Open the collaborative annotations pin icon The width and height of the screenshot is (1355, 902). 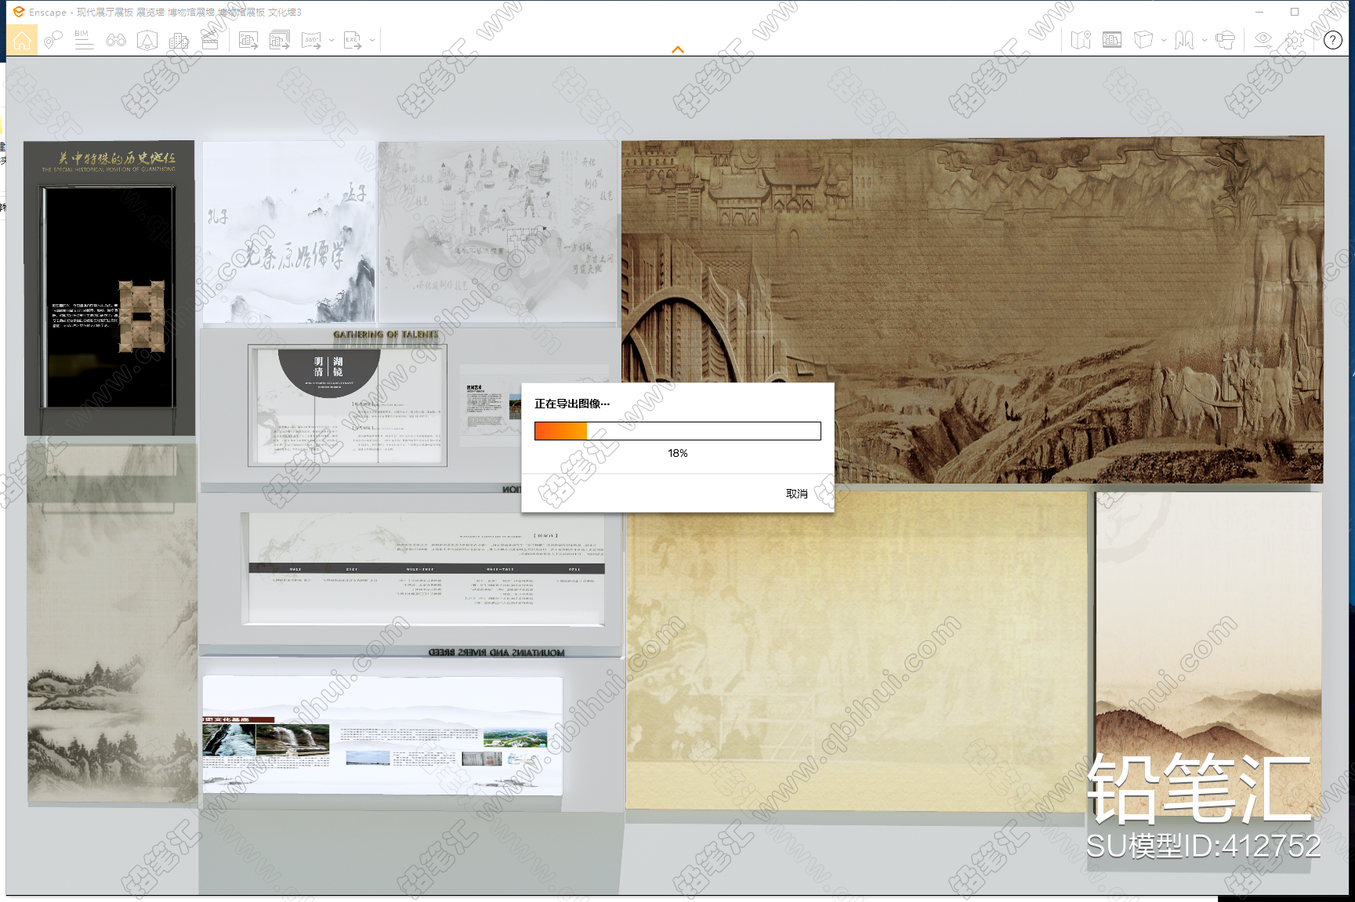[x=53, y=40]
